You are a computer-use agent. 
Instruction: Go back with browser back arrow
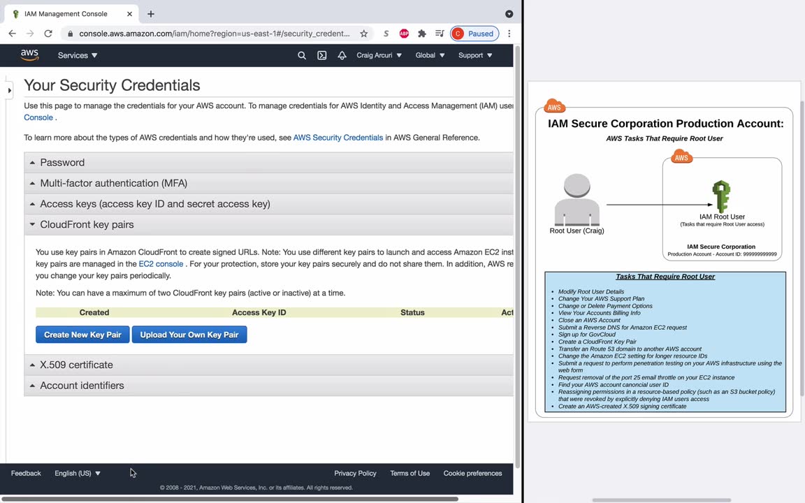pyautogui.click(x=13, y=34)
